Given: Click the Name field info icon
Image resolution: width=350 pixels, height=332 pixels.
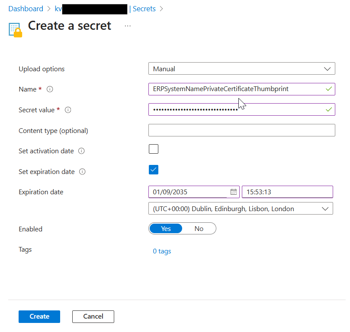Looking at the screenshot, I should 50,89.
